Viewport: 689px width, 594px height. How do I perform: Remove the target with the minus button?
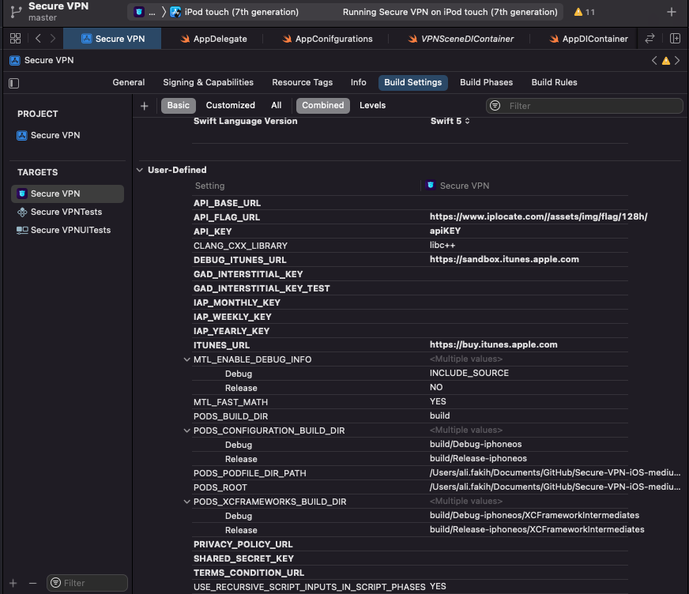32,583
